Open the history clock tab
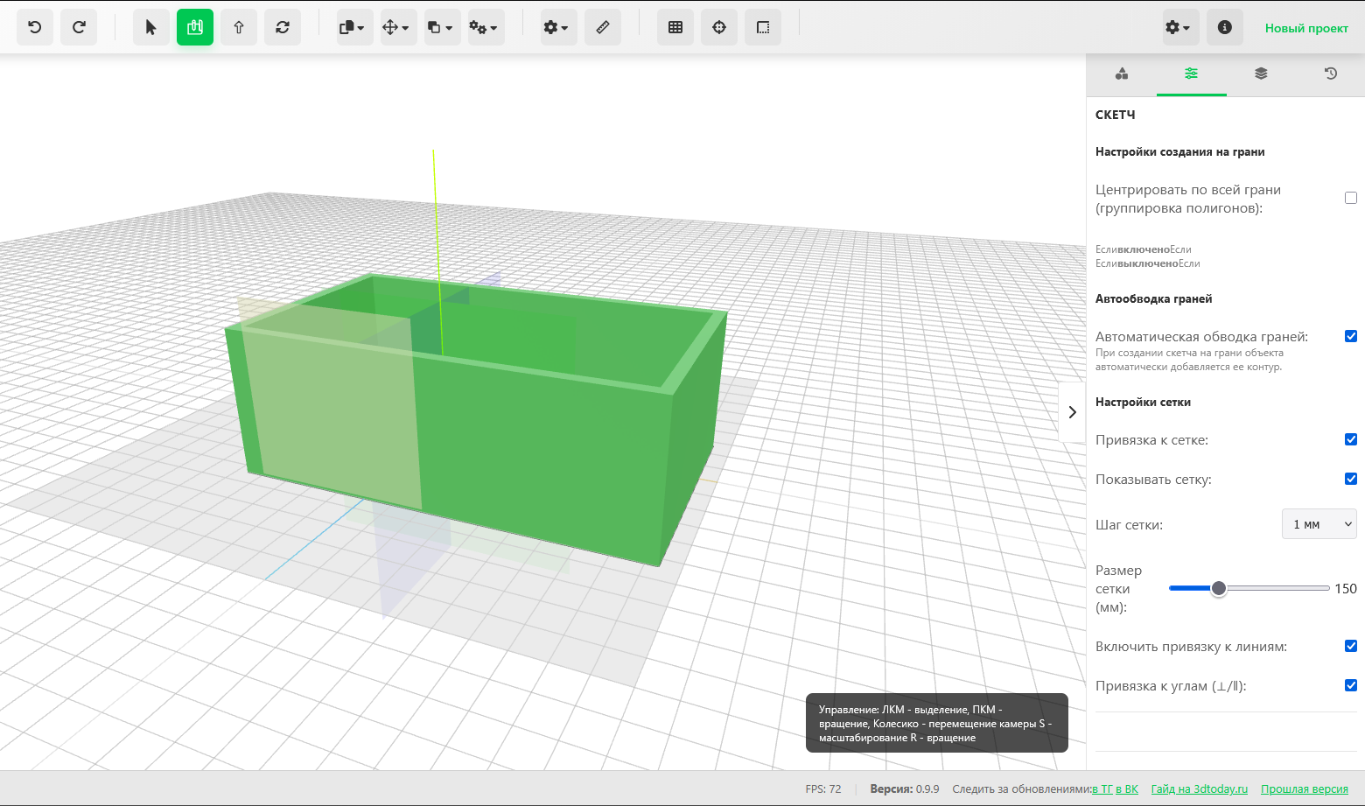 coord(1331,74)
